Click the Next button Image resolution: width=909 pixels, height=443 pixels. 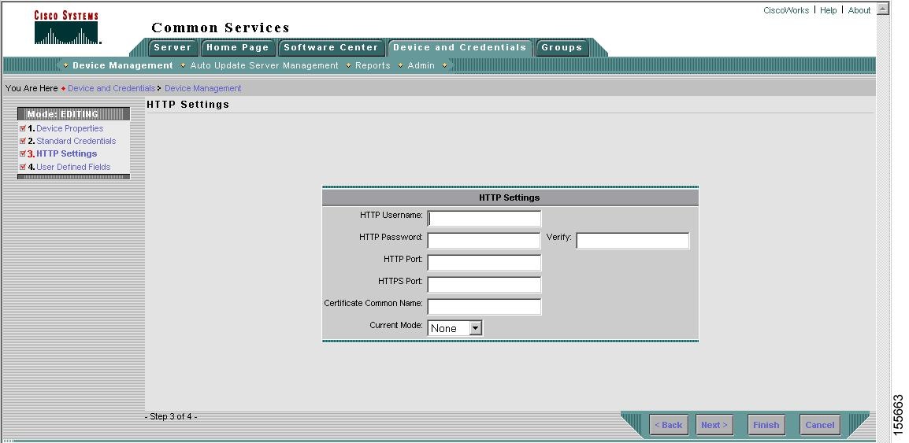tap(714, 424)
